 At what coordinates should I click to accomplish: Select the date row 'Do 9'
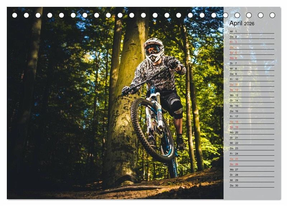tap(252, 74)
